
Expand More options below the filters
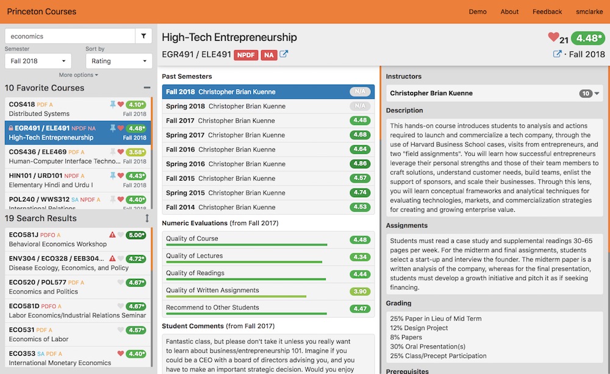pyautogui.click(x=78, y=75)
